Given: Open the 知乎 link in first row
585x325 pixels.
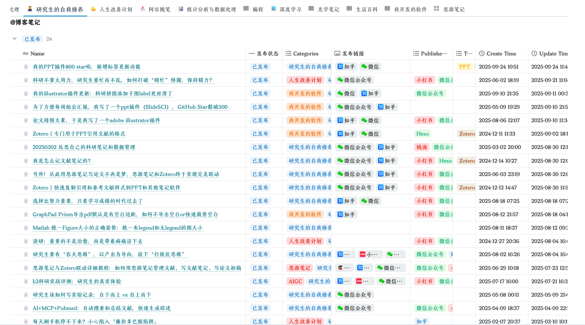Looking at the screenshot, I should pyautogui.click(x=346, y=67).
